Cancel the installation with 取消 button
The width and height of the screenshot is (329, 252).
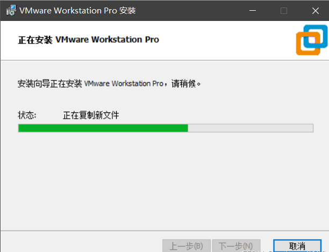coord(297,246)
